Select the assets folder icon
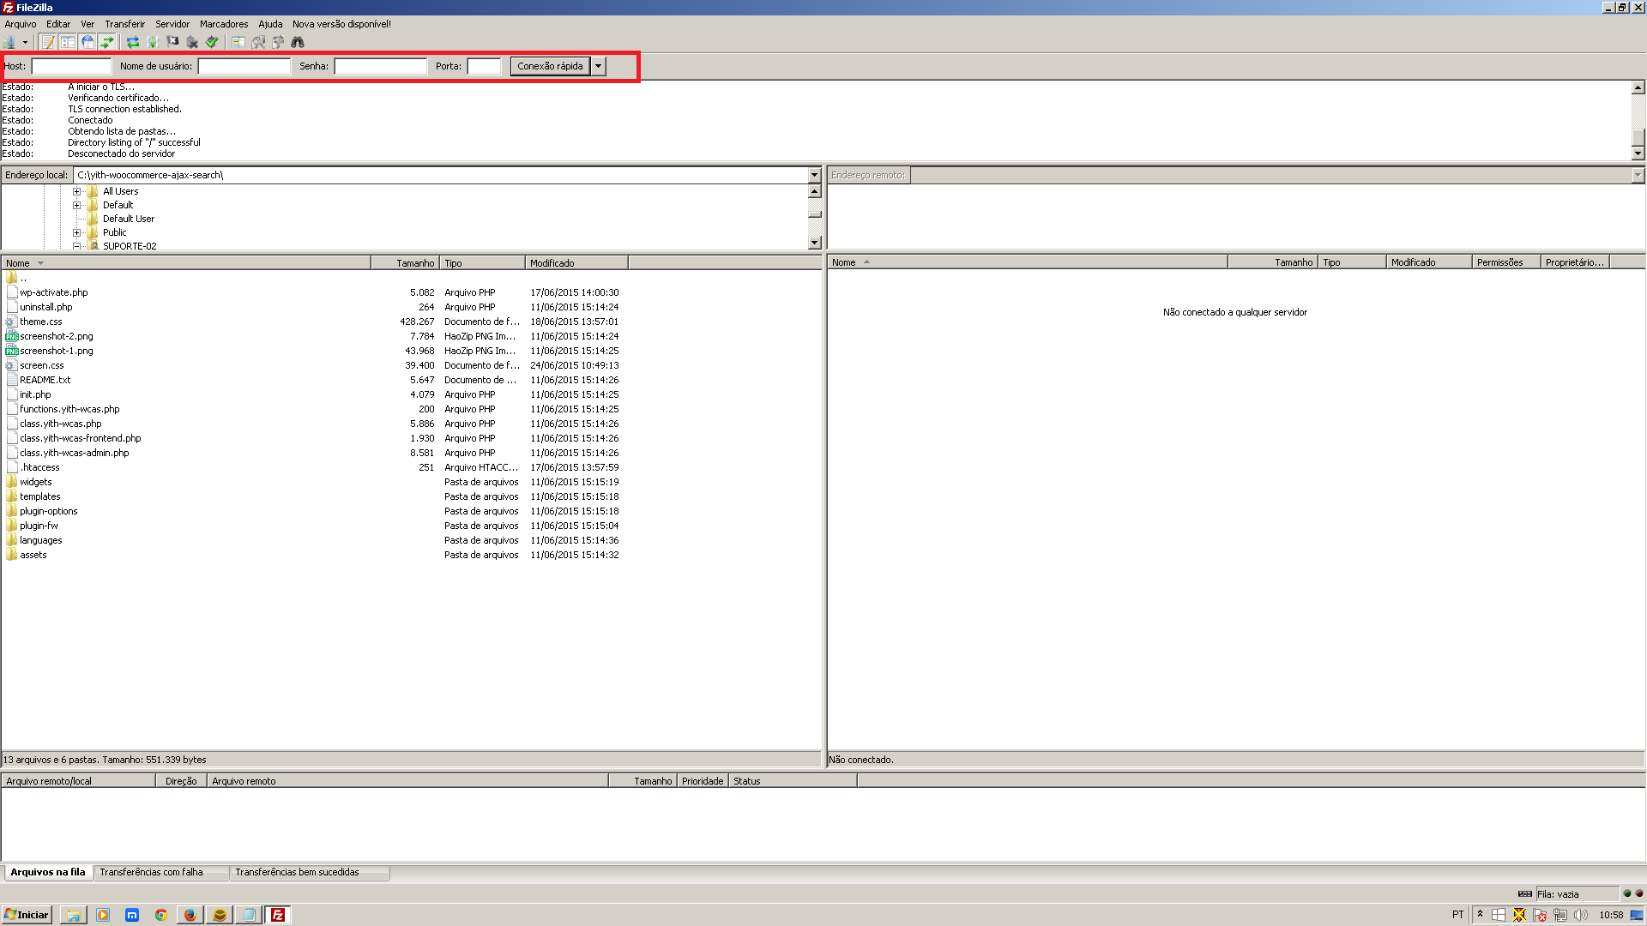Screen dimensions: 1647x926 [11, 555]
